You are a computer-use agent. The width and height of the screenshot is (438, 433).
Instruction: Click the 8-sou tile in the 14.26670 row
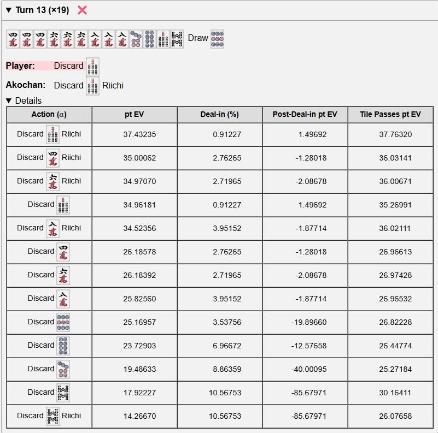pyautogui.click(x=52, y=416)
